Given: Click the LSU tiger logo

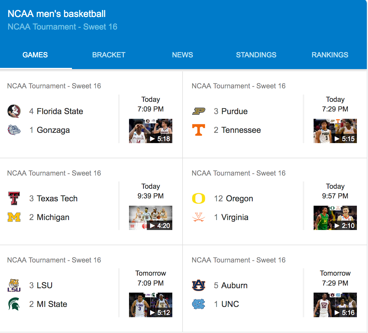Looking at the screenshot, I should click(14, 285).
